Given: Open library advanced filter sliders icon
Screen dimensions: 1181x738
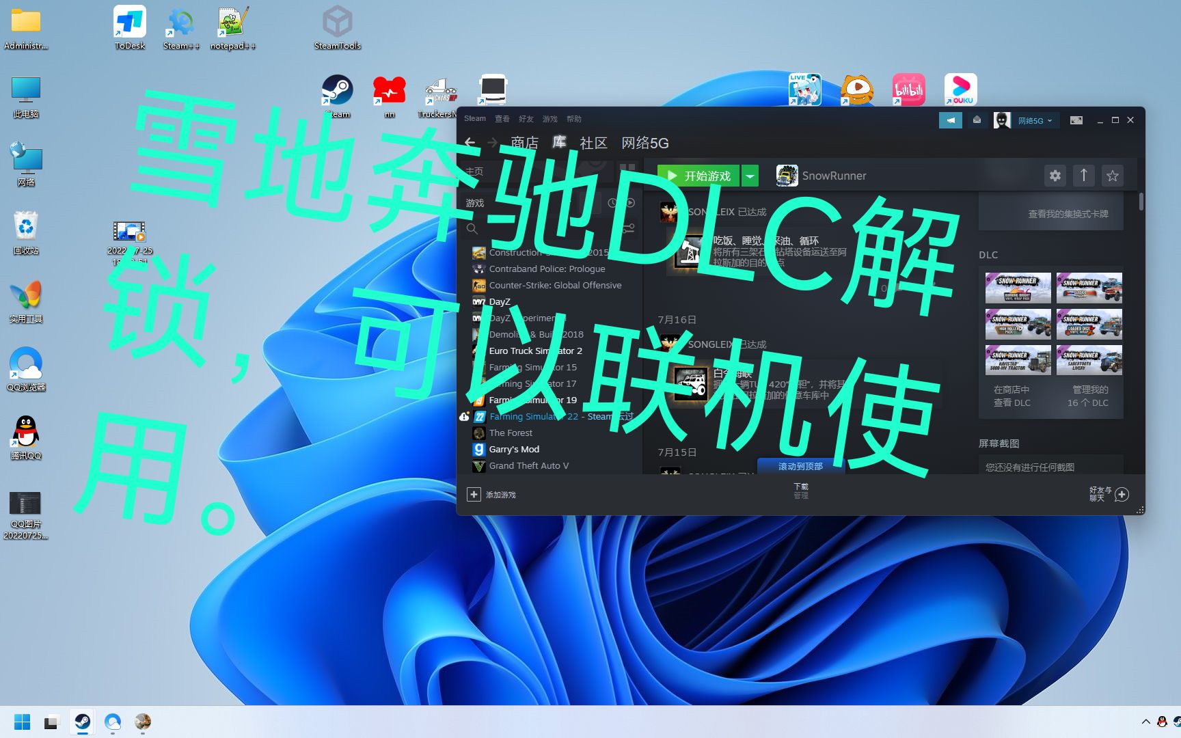Looking at the screenshot, I should (628, 229).
